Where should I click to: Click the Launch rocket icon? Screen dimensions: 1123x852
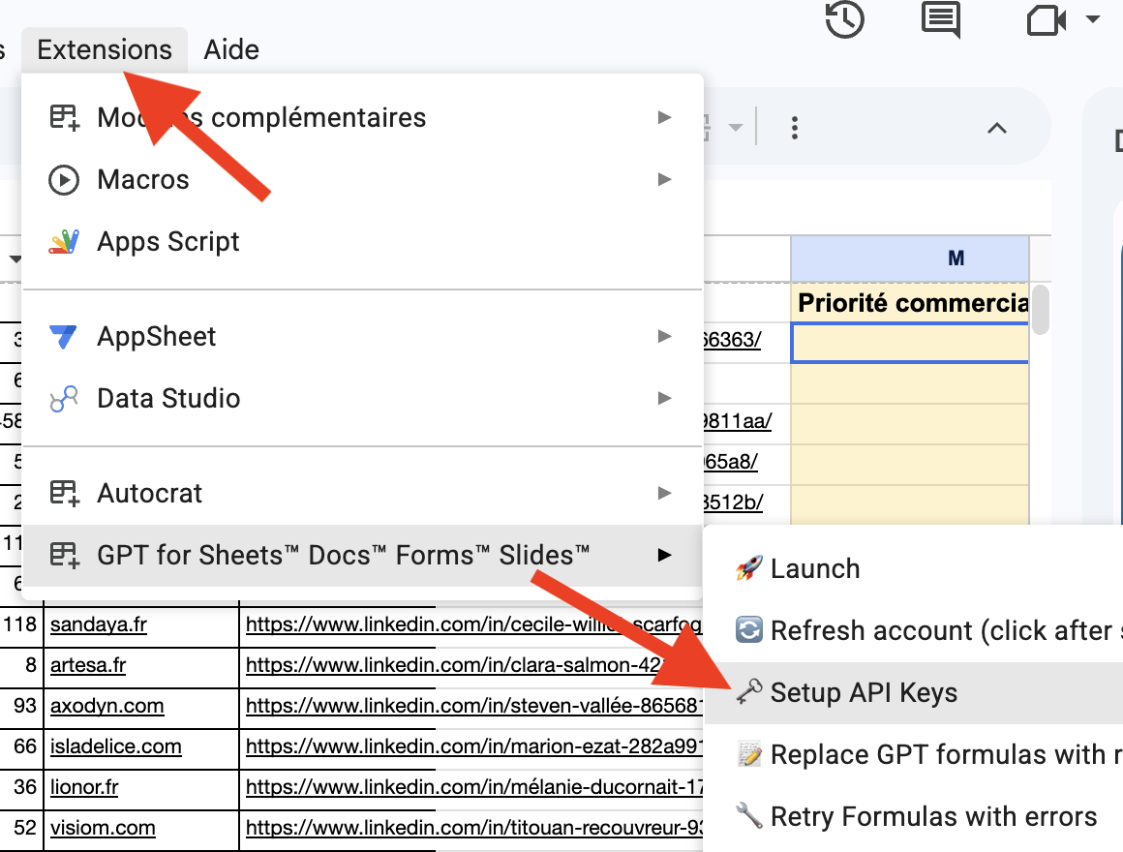pos(749,568)
